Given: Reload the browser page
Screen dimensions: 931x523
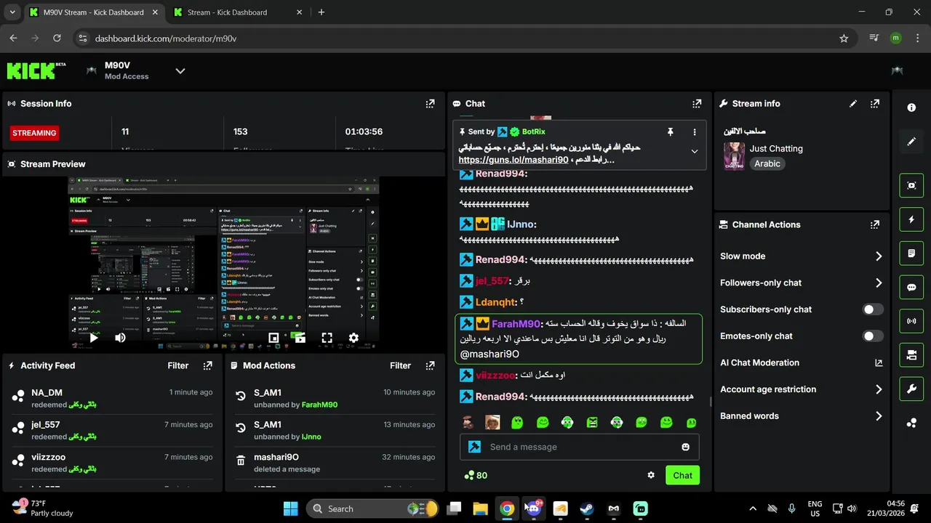Looking at the screenshot, I should point(57,38).
